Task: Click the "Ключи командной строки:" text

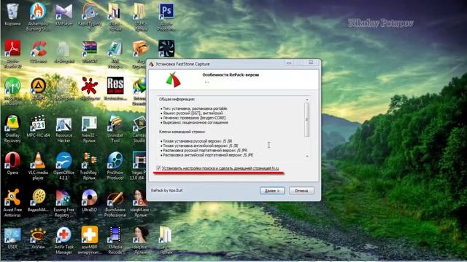Action: [x=182, y=132]
